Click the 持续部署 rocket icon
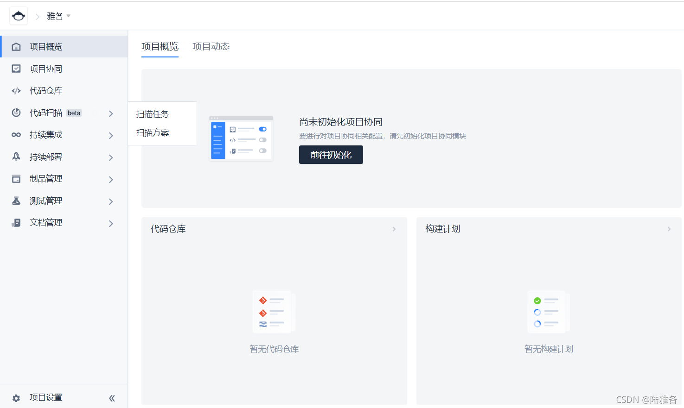This screenshot has height=408, width=684. point(16,157)
